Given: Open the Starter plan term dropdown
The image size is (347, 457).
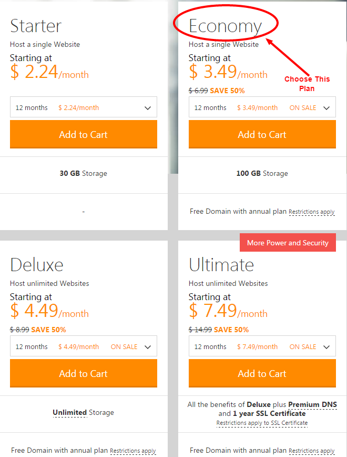Looking at the screenshot, I should coord(83,107).
